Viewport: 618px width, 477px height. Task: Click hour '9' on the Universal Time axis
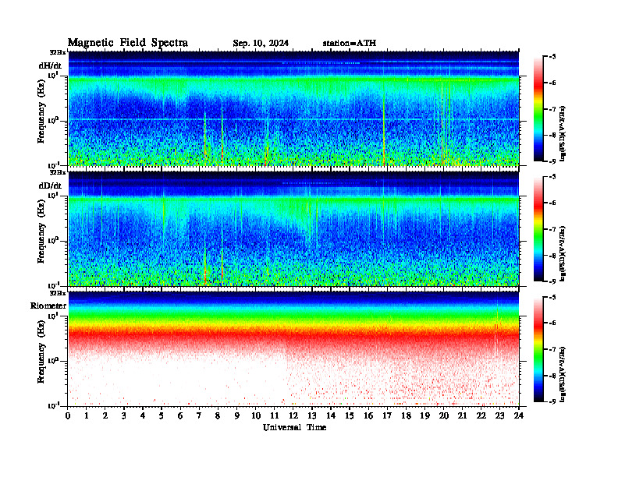tap(237, 415)
